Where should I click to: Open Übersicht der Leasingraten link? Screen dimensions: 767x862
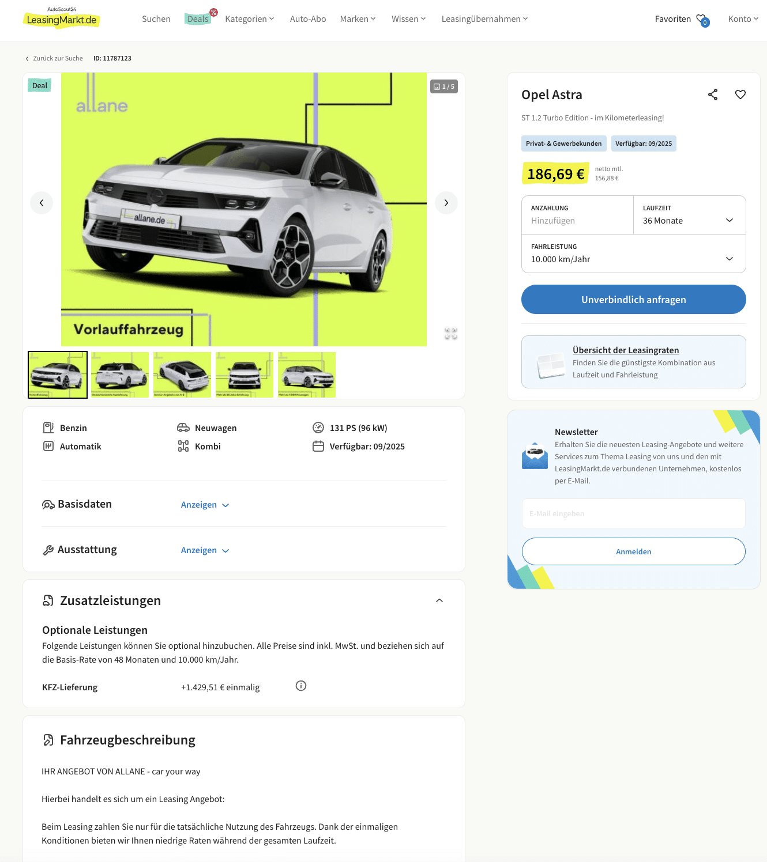pos(626,350)
